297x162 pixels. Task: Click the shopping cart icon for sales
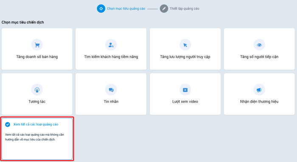point(37,45)
